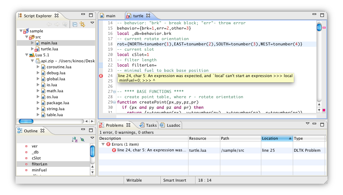Switch to the main editor tab
The width and height of the screenshot is (343, 195).
click(x=111, y=16)
